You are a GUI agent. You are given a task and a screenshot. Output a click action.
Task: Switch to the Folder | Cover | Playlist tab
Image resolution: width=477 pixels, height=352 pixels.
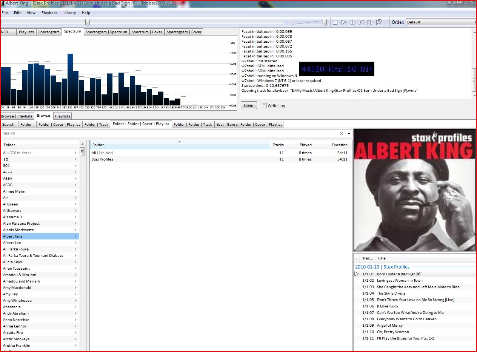pos(59,125)
